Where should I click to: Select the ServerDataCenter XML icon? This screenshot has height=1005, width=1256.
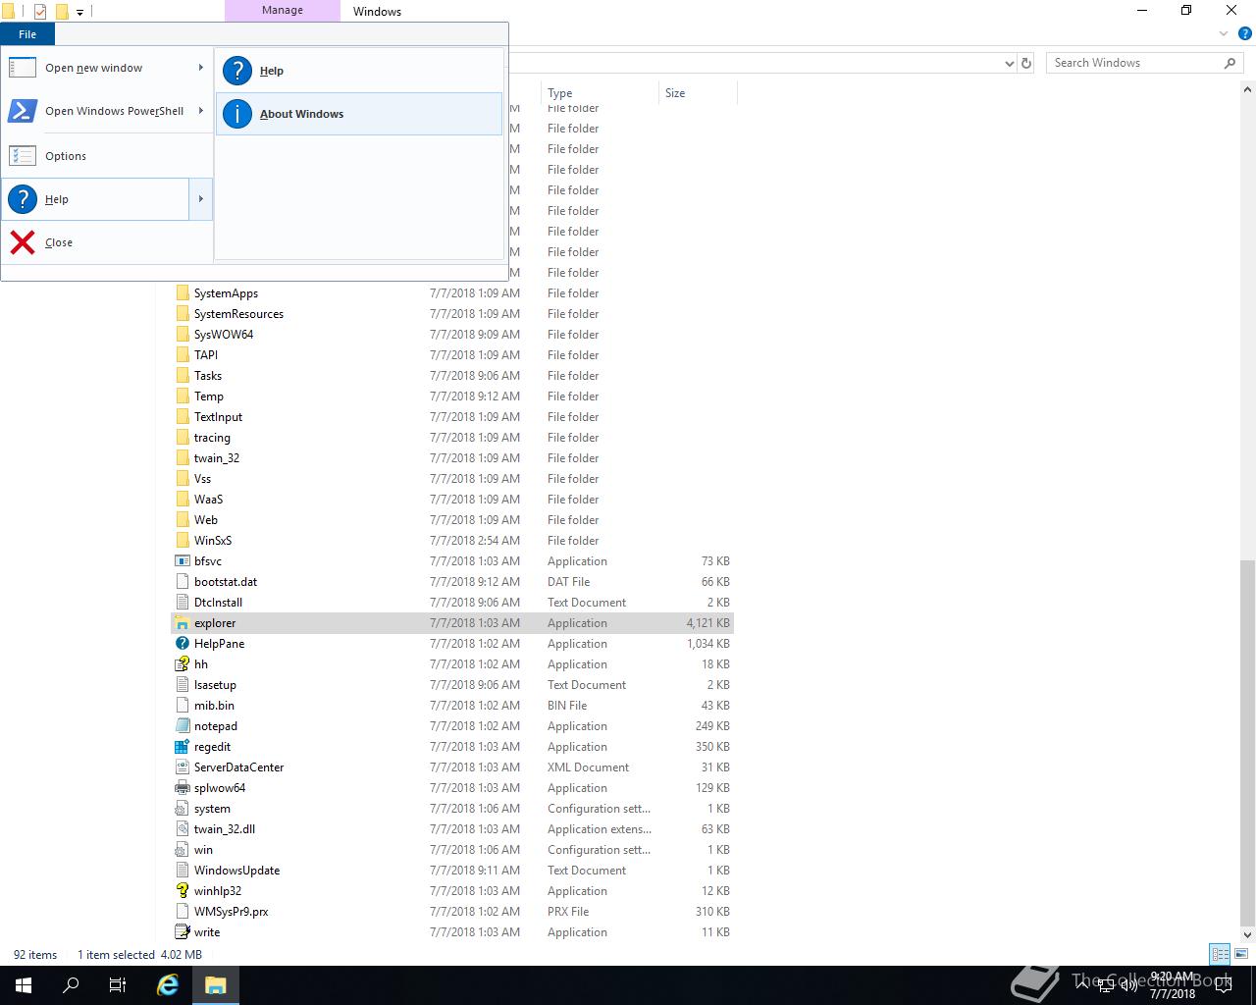click(182, 767)
